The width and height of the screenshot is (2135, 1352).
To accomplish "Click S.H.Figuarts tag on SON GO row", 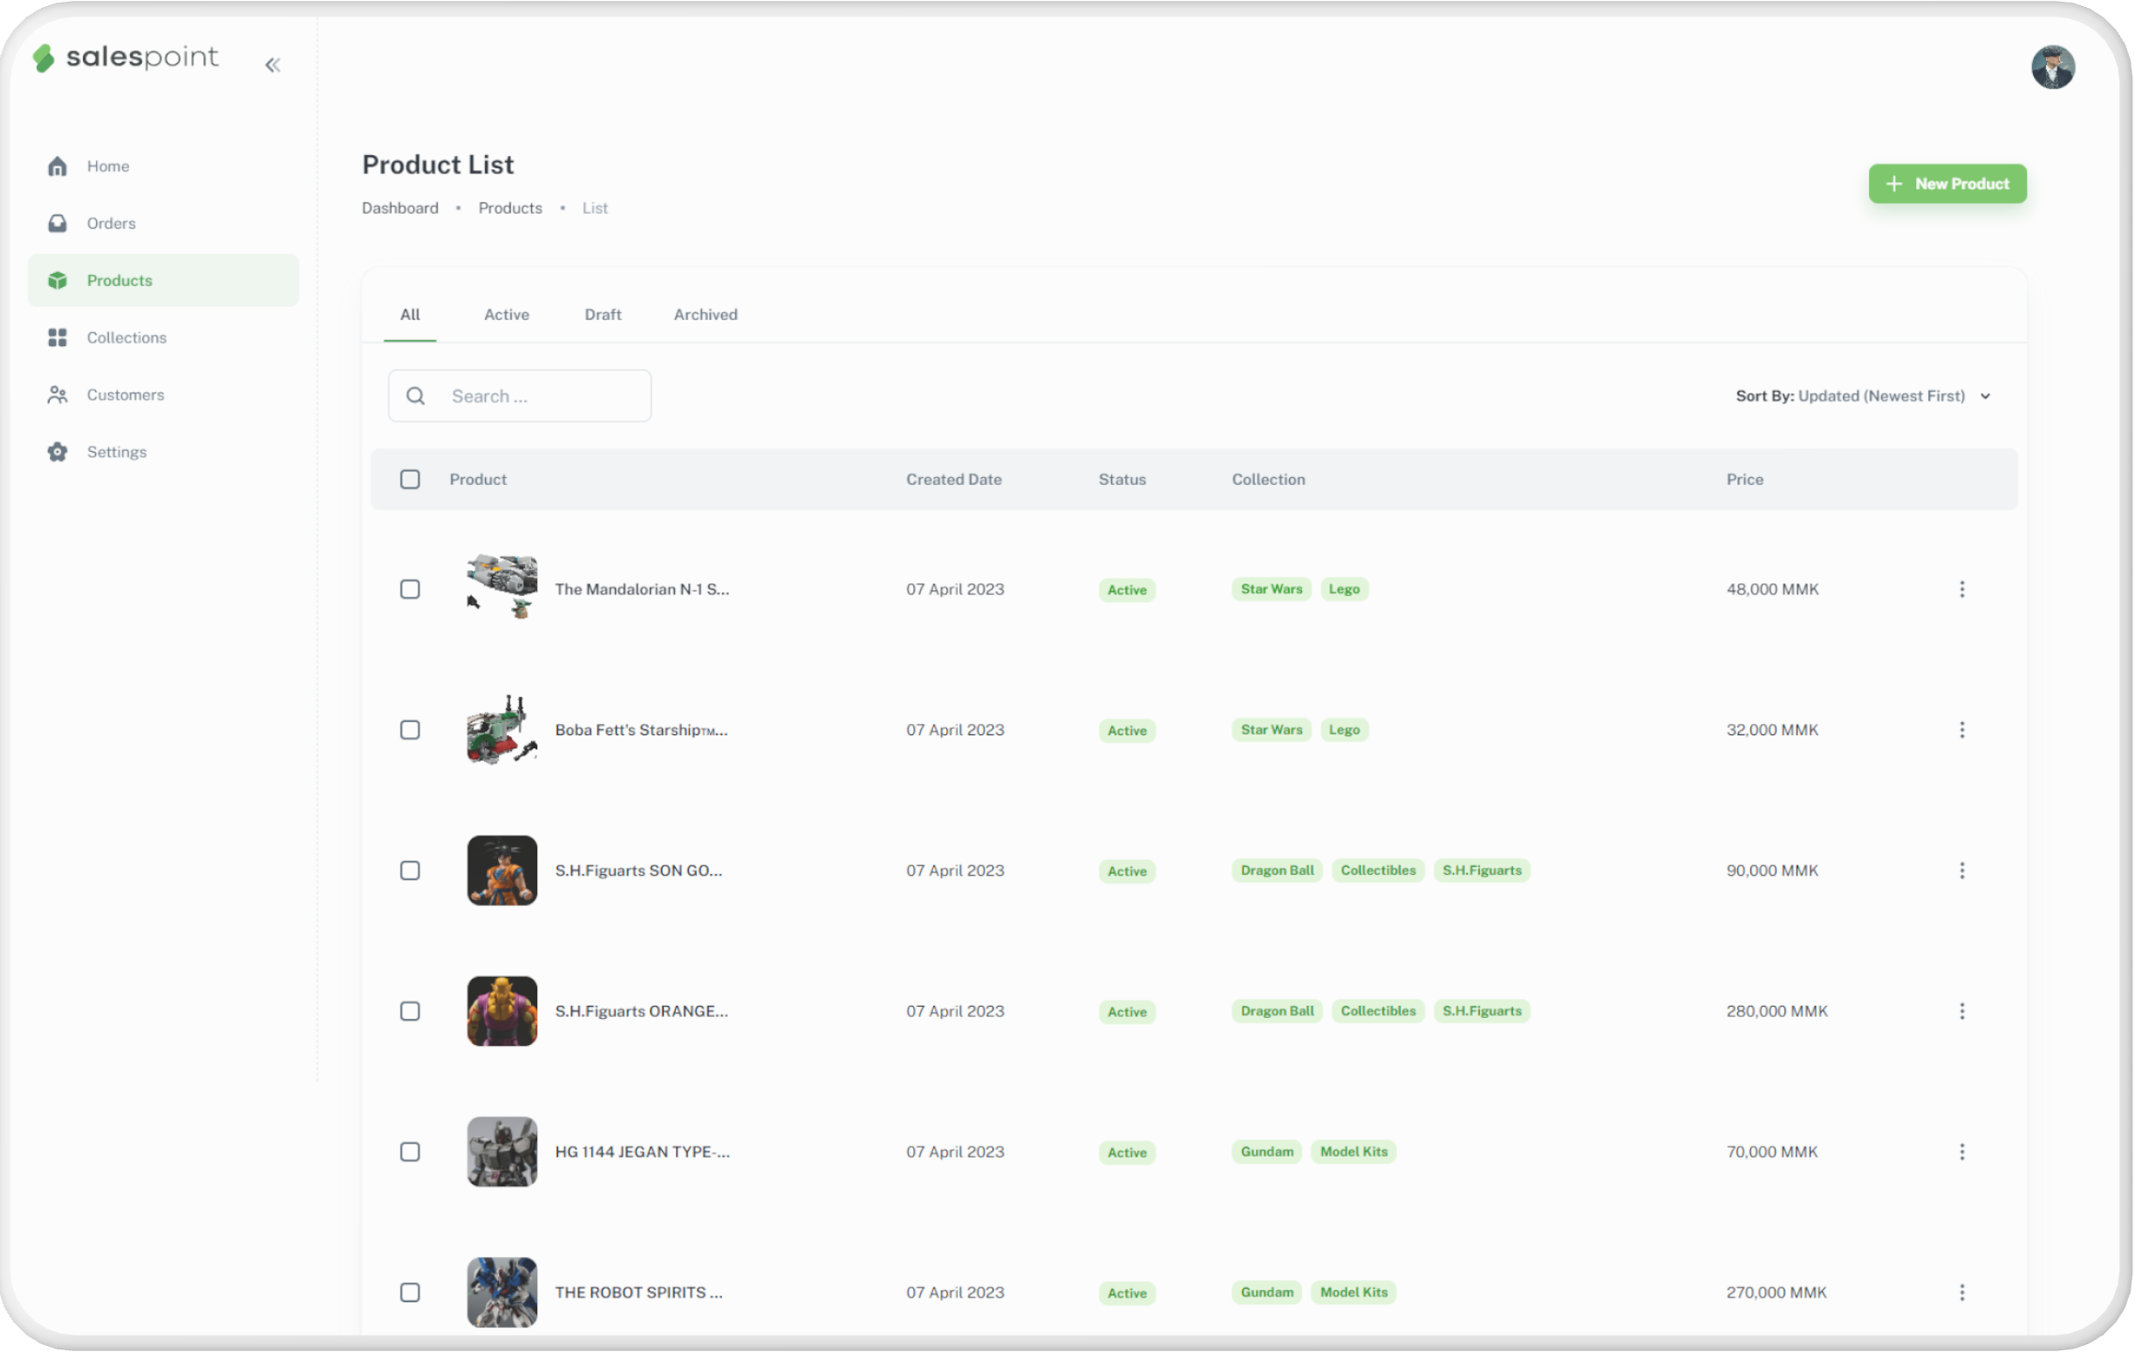I will [1482, 871].
